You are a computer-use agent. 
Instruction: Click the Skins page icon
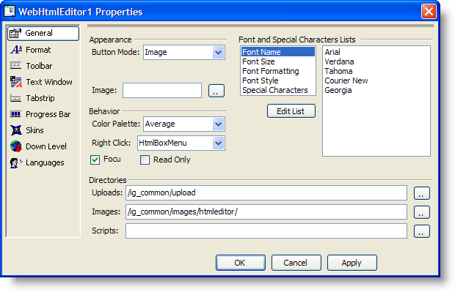(x=16, y=130)
